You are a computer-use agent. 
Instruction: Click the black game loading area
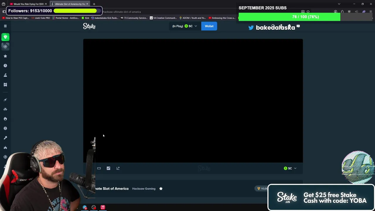[x=193, y=101]
